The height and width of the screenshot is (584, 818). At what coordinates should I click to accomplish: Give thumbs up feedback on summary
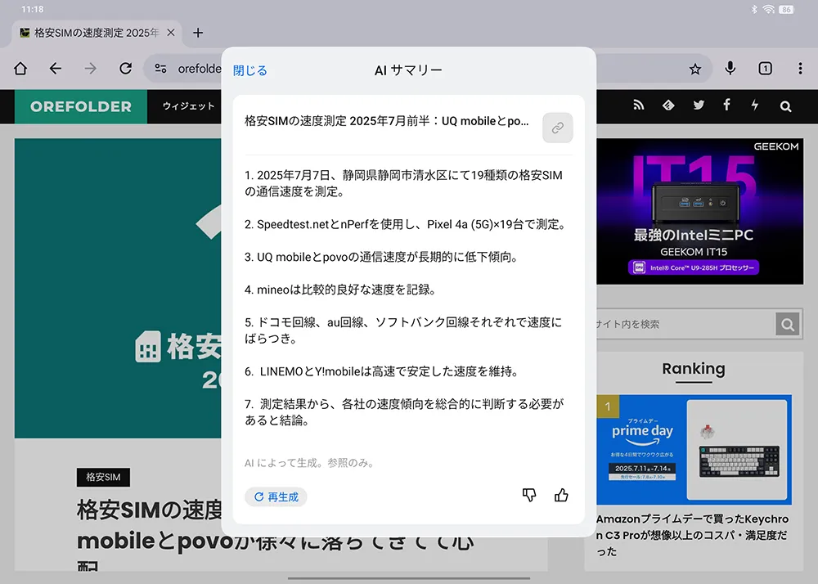coord(561,495)
